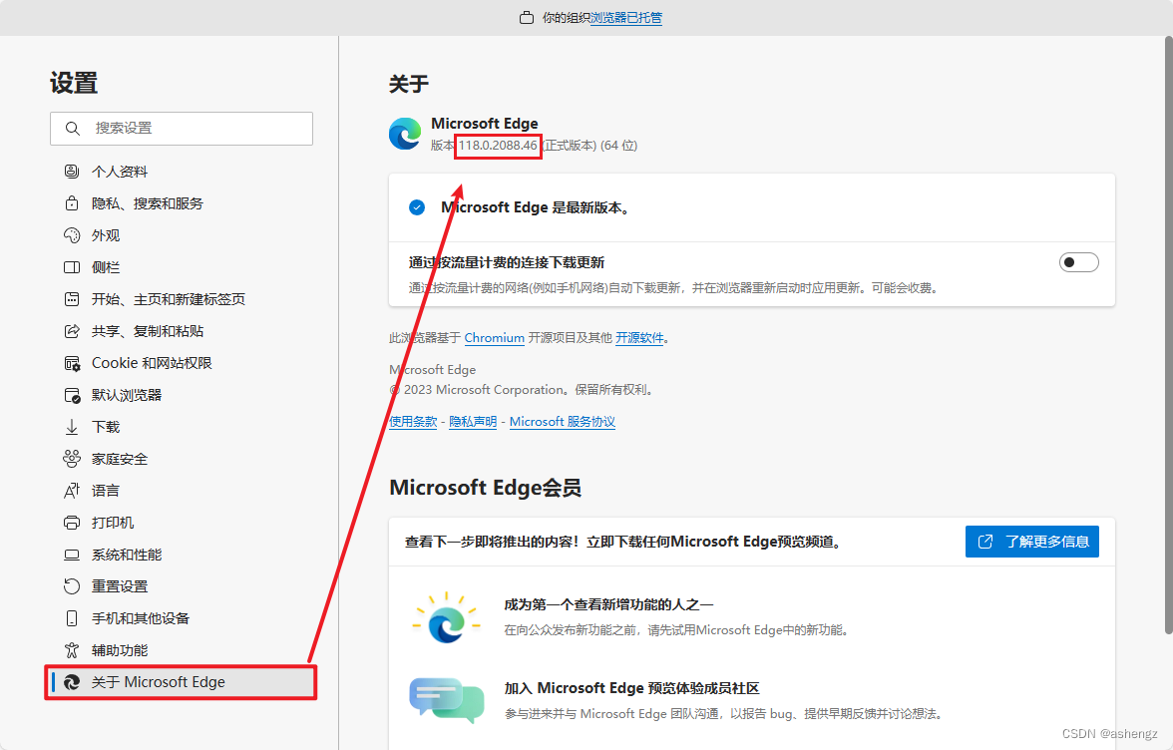1173x750 pixels.
Task: Click the 了解更多信息 button
Action: (x=1032, y=542)
